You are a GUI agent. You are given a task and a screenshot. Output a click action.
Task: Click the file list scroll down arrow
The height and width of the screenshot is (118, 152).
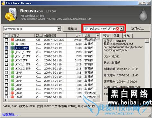98,96
